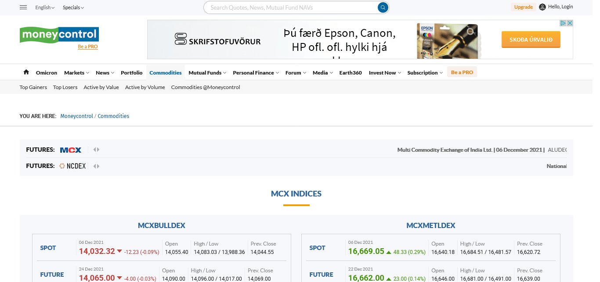The image size is (600, 282).
Task: Click the NCDEX futures logo
Action: [x=73, y=166]
